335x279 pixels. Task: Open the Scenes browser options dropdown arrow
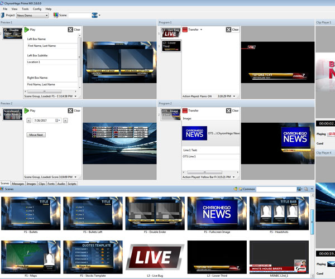[312, 189]
